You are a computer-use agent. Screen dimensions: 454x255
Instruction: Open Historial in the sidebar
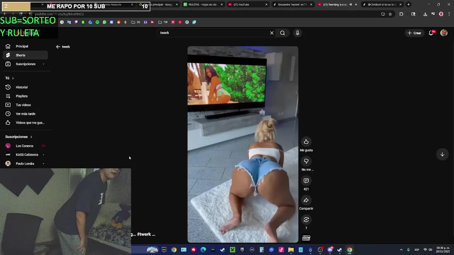[25, 87]
